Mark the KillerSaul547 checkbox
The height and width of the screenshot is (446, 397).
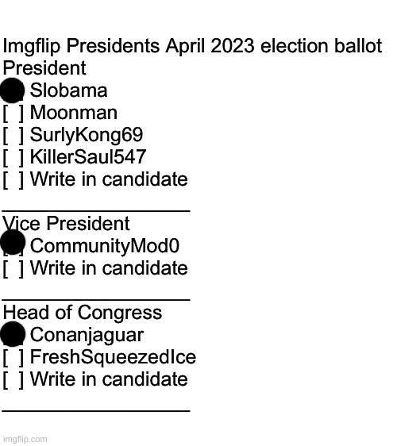(x=13, y=158)
